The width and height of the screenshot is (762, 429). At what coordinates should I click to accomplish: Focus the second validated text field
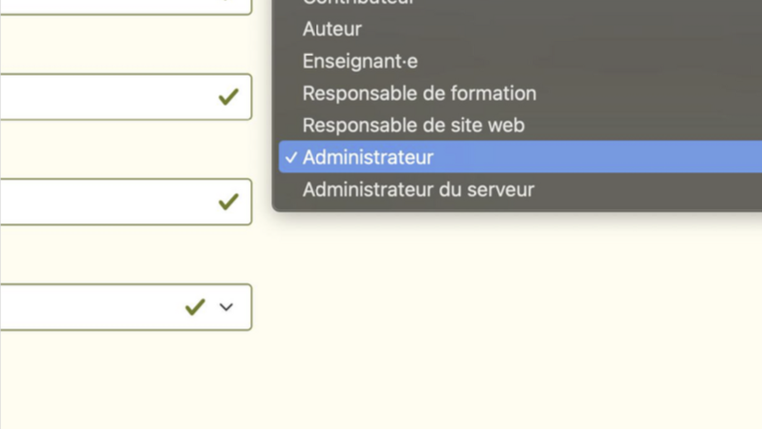[x=107, y=97]
